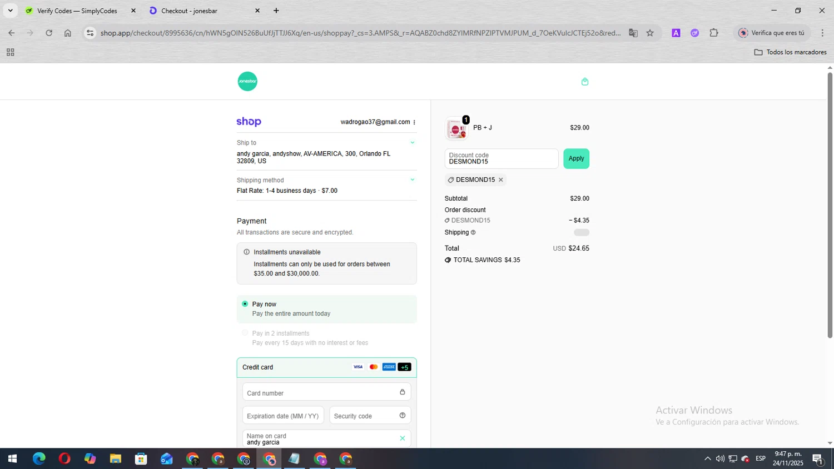Image resolution: width=834 pixels, height=469 pixels.
Task: Click the Security code help icon
Action: [403, 415]
